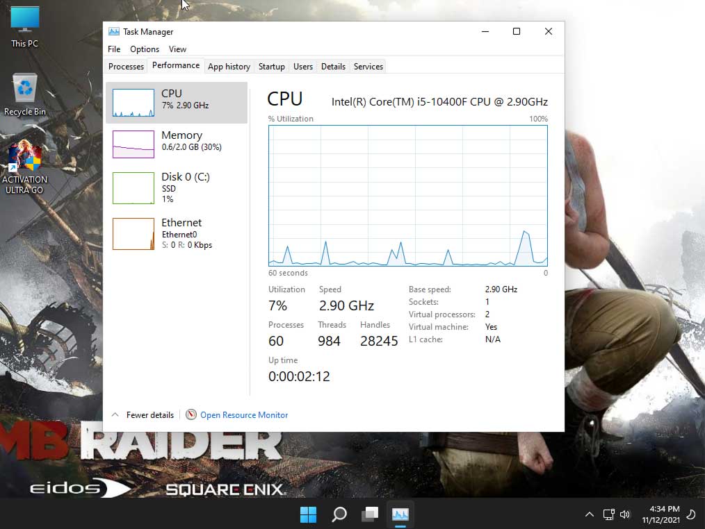705x529 pixels.
Task: Select Disk 0 (C:) in sidebar
Action: click(x=177, y=187)
